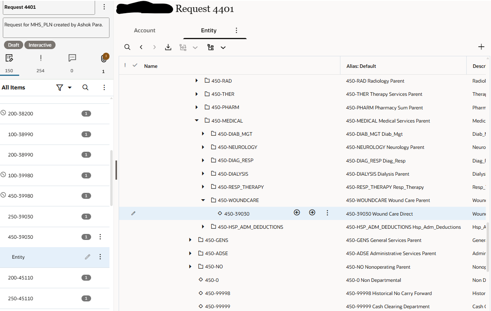Click the left item list vertical scrollbar
The image size is (491, 311).
coord(111,178)
